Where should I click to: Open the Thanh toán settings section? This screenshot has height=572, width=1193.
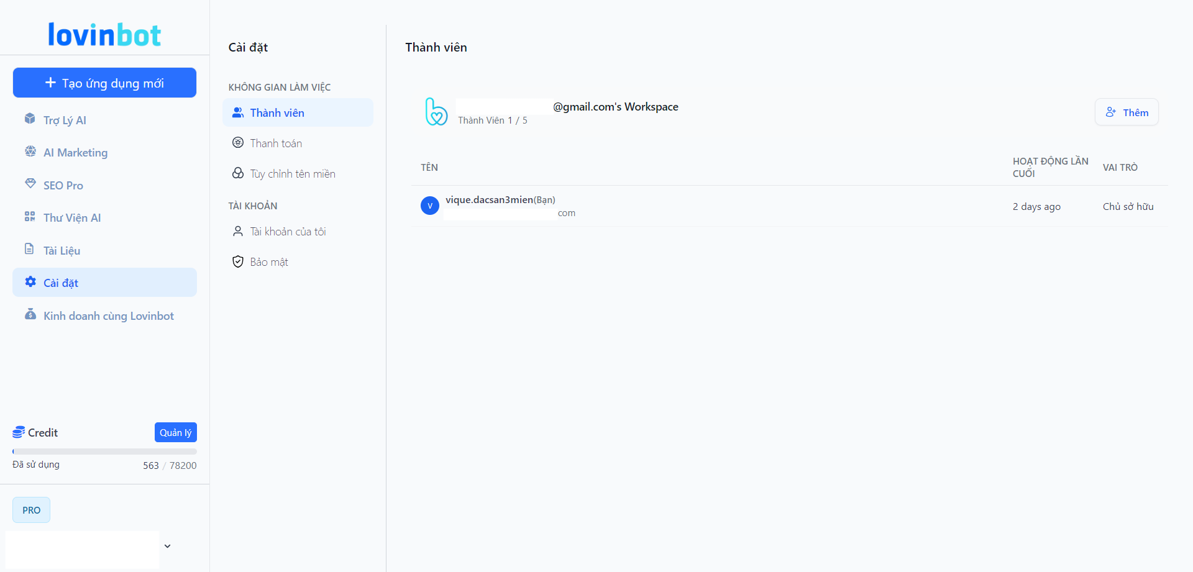click(x=276, y=143)
